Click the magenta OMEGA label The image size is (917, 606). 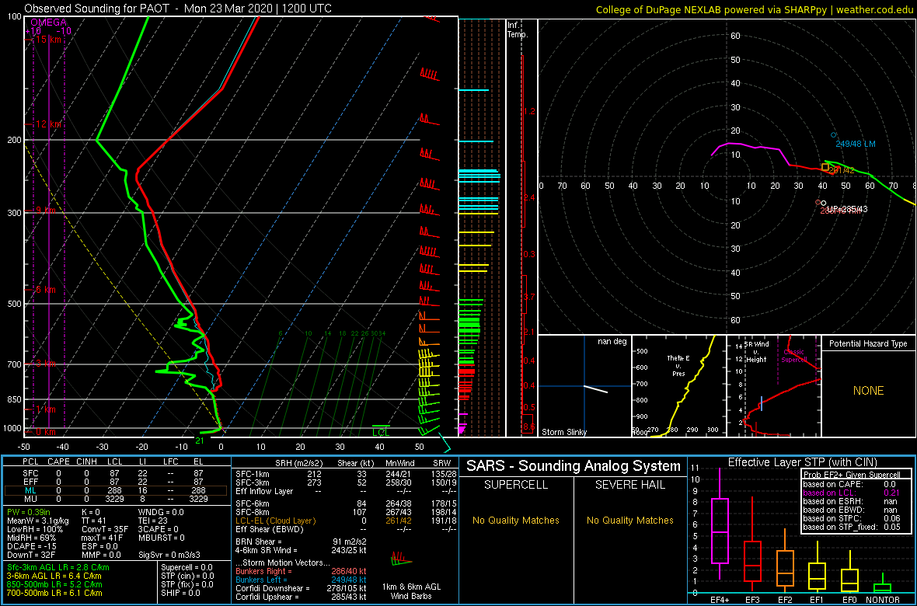pos(48,23)
